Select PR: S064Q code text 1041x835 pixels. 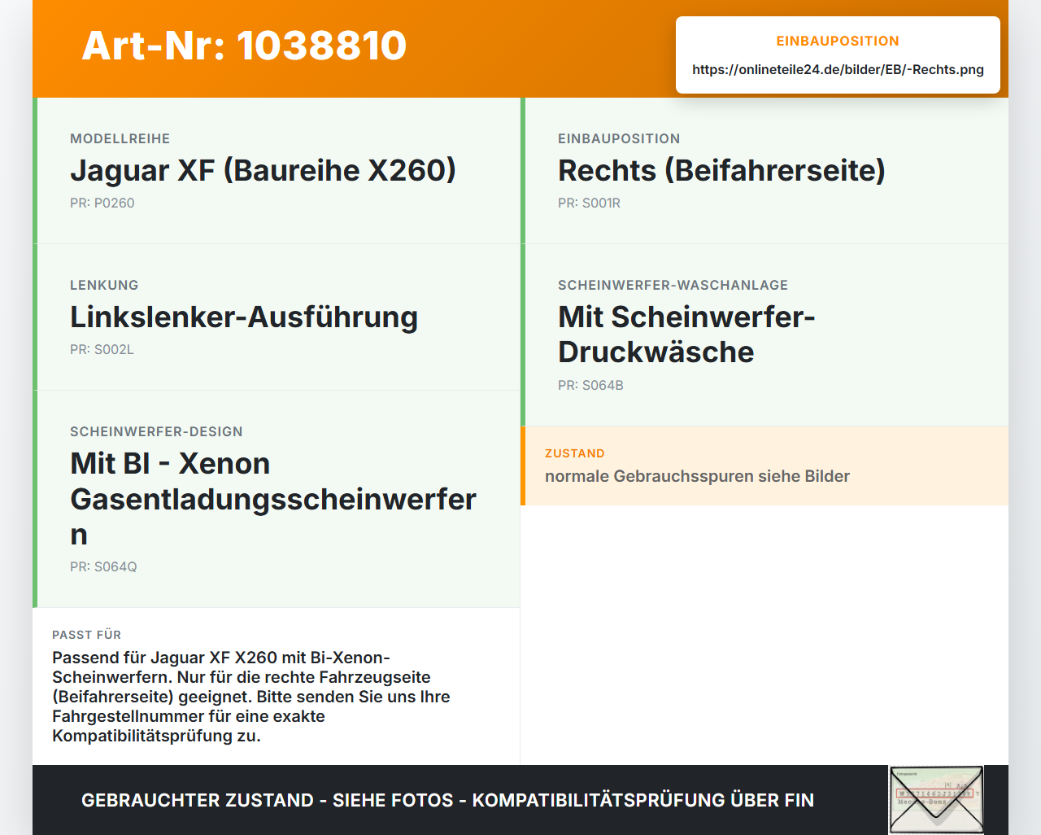(103, 567)
